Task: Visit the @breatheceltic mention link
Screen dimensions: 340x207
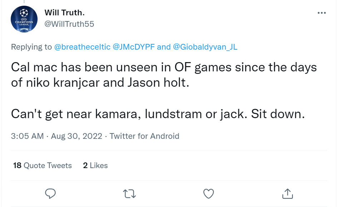Action: [x=82, y=47]
